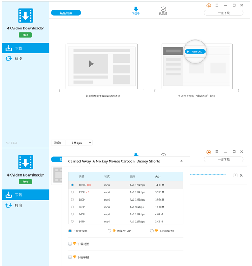Click the premium diamond icon beside 下载字幕
The width and height of the screenshot is (252, 266).
click(x=74, y=256)
